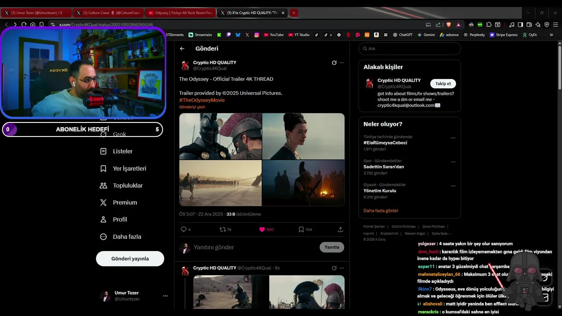Click the #TheOdysseyMovie hashtag
Viewport: 562px width, 316px height.
coord(202,100)
